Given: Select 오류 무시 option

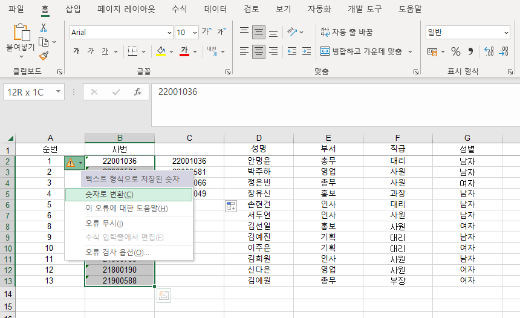Looking at the screenshot, I should tap(129, 223).
